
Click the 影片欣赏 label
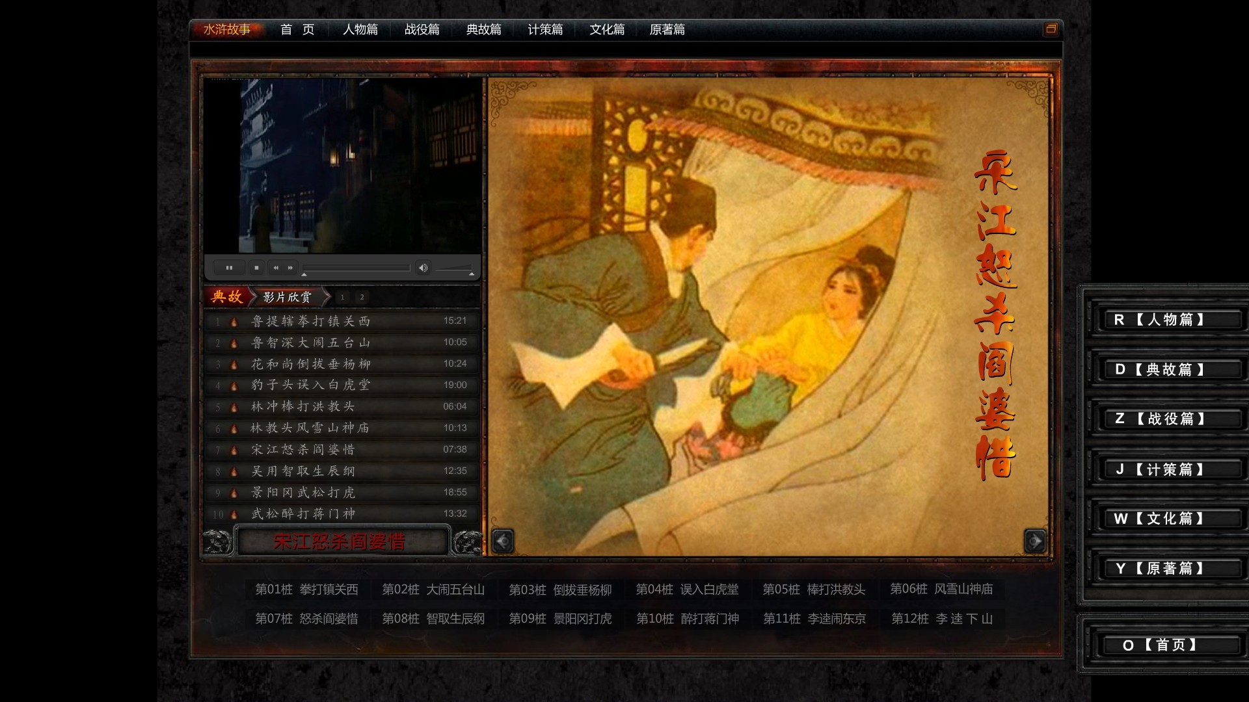[x=288, y=297]
